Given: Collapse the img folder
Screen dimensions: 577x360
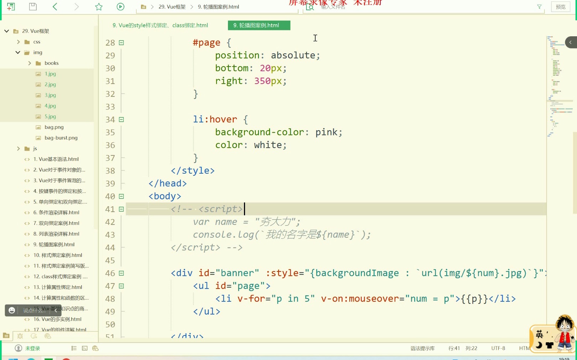Looking at the screenshot, I should pyautogui.click(x=18, y=52).
